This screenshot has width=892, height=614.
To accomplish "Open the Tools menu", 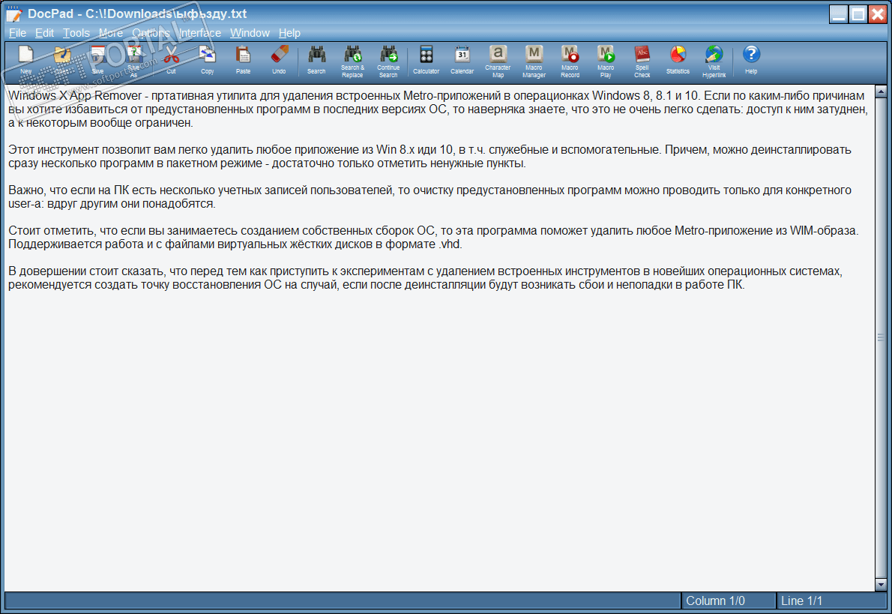I will [x=76, y=33].
